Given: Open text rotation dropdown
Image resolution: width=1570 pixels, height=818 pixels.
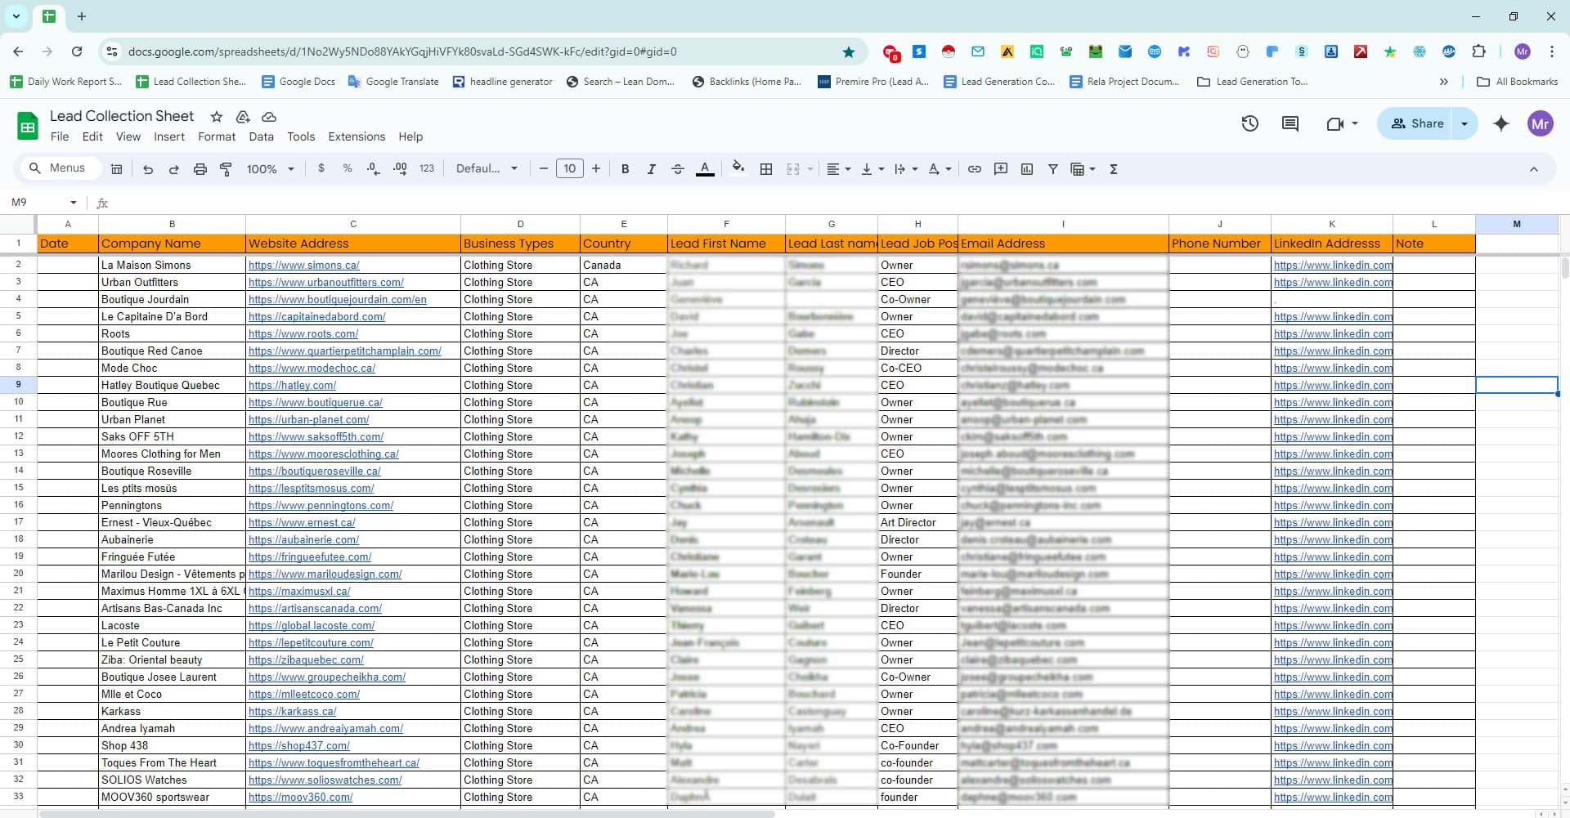Looking at the screenshot, I should [940, 169].
